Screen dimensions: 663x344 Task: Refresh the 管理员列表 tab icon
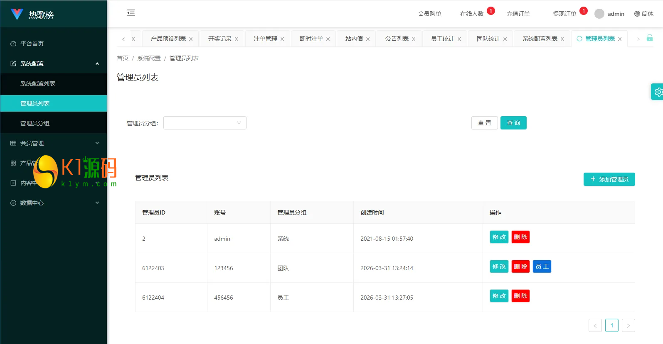click(x=579, y=39)
